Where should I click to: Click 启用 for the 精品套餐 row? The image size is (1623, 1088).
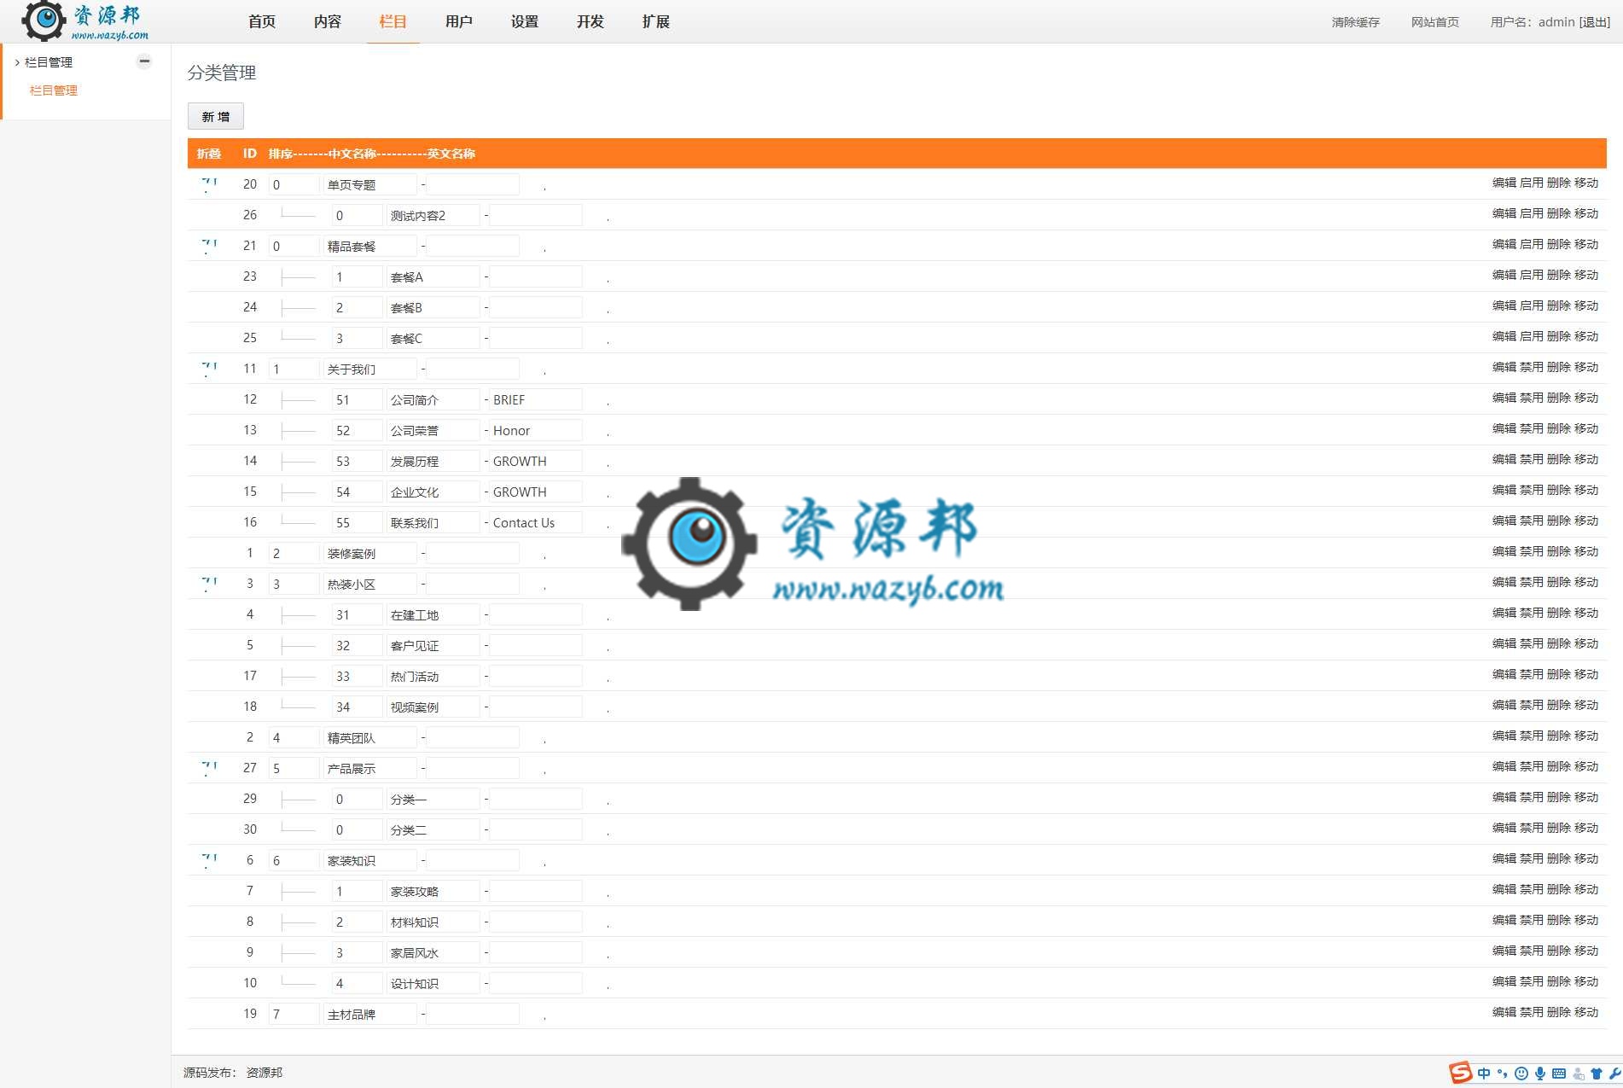point(1531,244)
